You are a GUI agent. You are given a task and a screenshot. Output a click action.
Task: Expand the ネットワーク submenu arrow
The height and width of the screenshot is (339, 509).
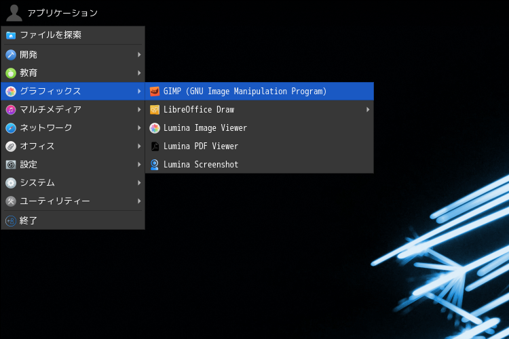coord(139,128)
